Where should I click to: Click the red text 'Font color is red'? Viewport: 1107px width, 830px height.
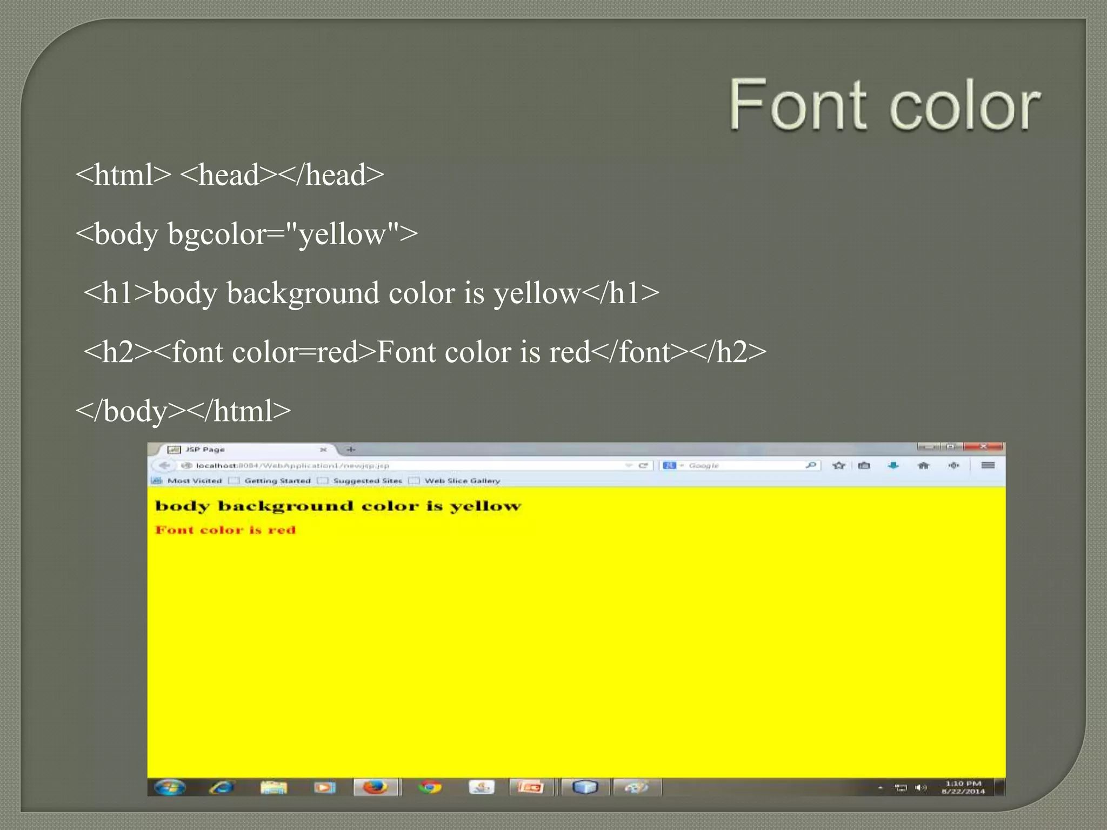coord(225,530)
